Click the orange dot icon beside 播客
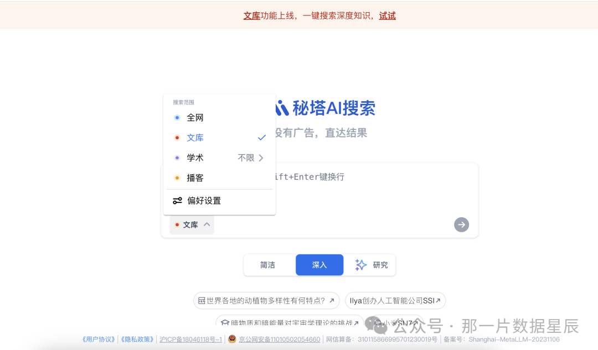This screenshot has width=598, height=350. point(177,177)
